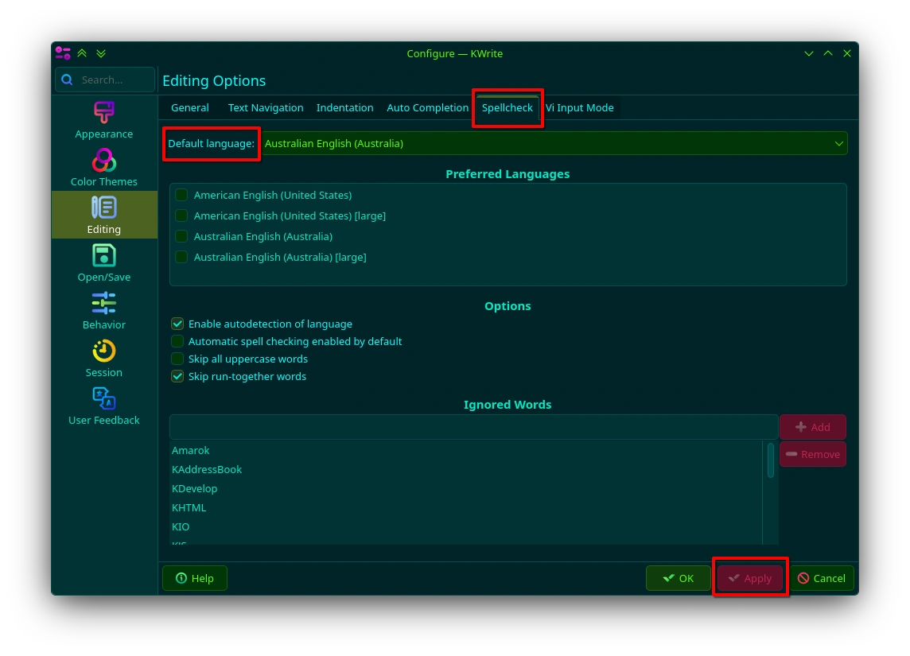The width and height of the screenshot is (910, 656).
Task: Open the Appearance settings page
Action: tap(104, 120)
